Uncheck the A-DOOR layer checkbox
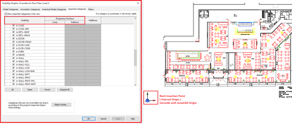 (x=13, y=39)
